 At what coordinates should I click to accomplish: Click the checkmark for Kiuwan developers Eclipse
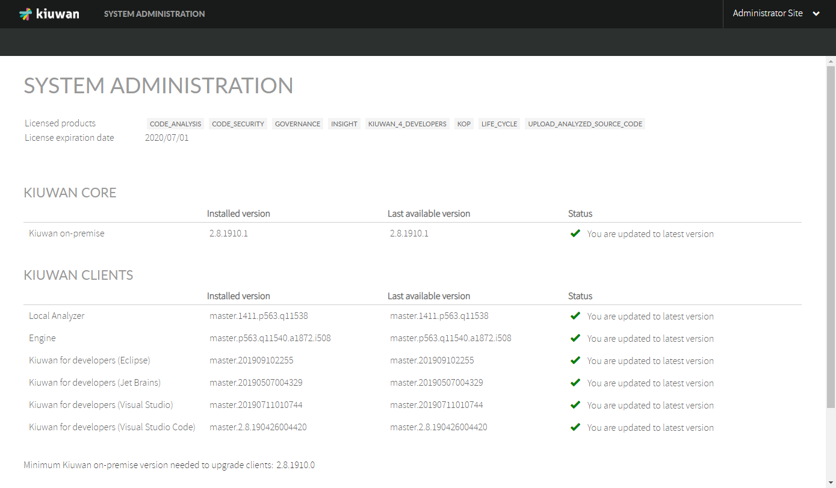pos(575,360)
